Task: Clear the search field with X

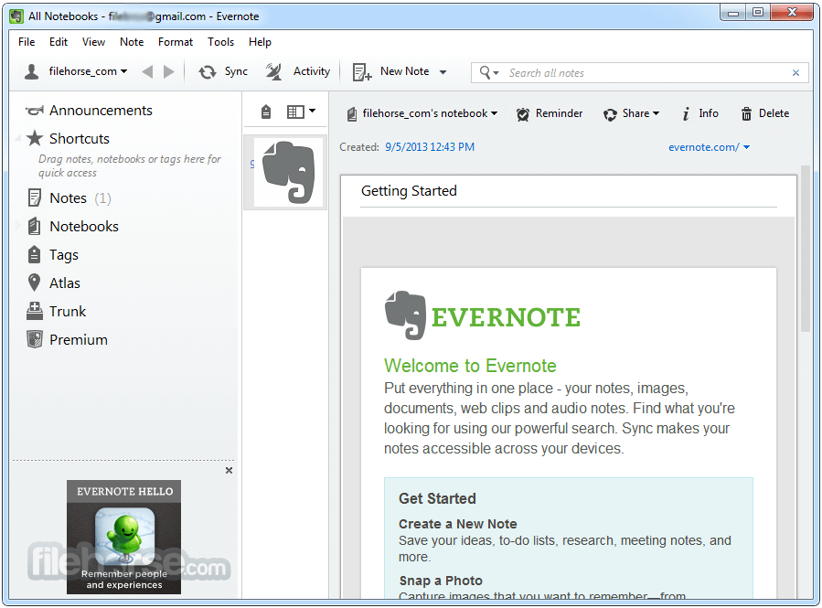Action: 795,73
